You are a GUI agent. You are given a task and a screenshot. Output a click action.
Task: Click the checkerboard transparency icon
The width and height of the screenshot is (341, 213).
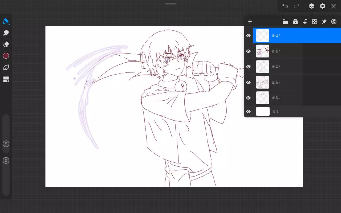point(315,22)
